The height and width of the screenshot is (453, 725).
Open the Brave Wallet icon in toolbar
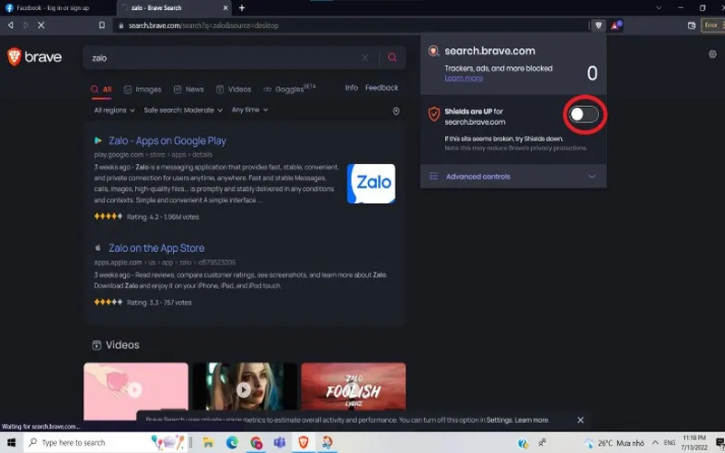[691, 25]
